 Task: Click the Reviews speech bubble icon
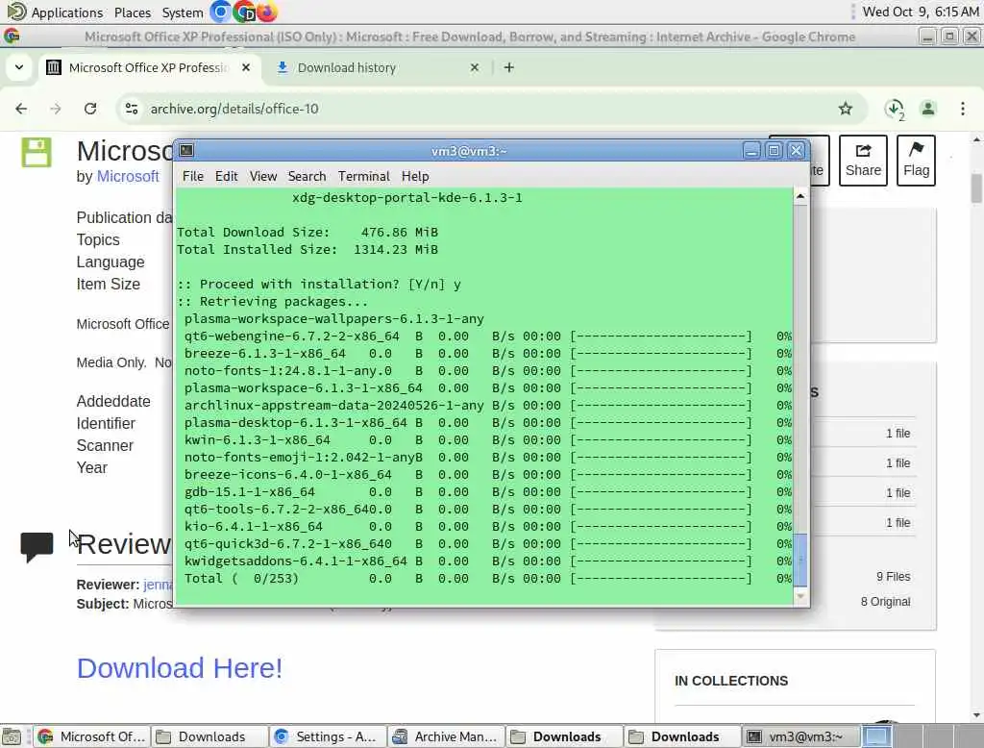(x=37, y=546)
